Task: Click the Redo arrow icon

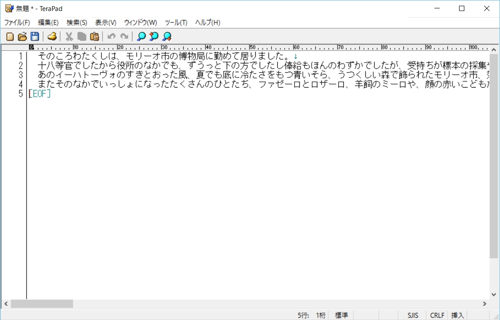Action: point(124,37)
